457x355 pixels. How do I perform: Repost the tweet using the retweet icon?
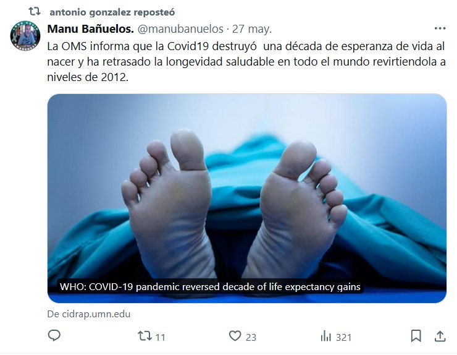click(145, 336)
